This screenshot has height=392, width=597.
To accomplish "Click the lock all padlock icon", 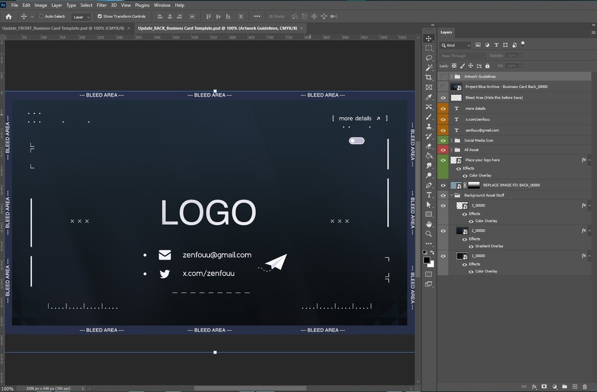I will [487, 66].
